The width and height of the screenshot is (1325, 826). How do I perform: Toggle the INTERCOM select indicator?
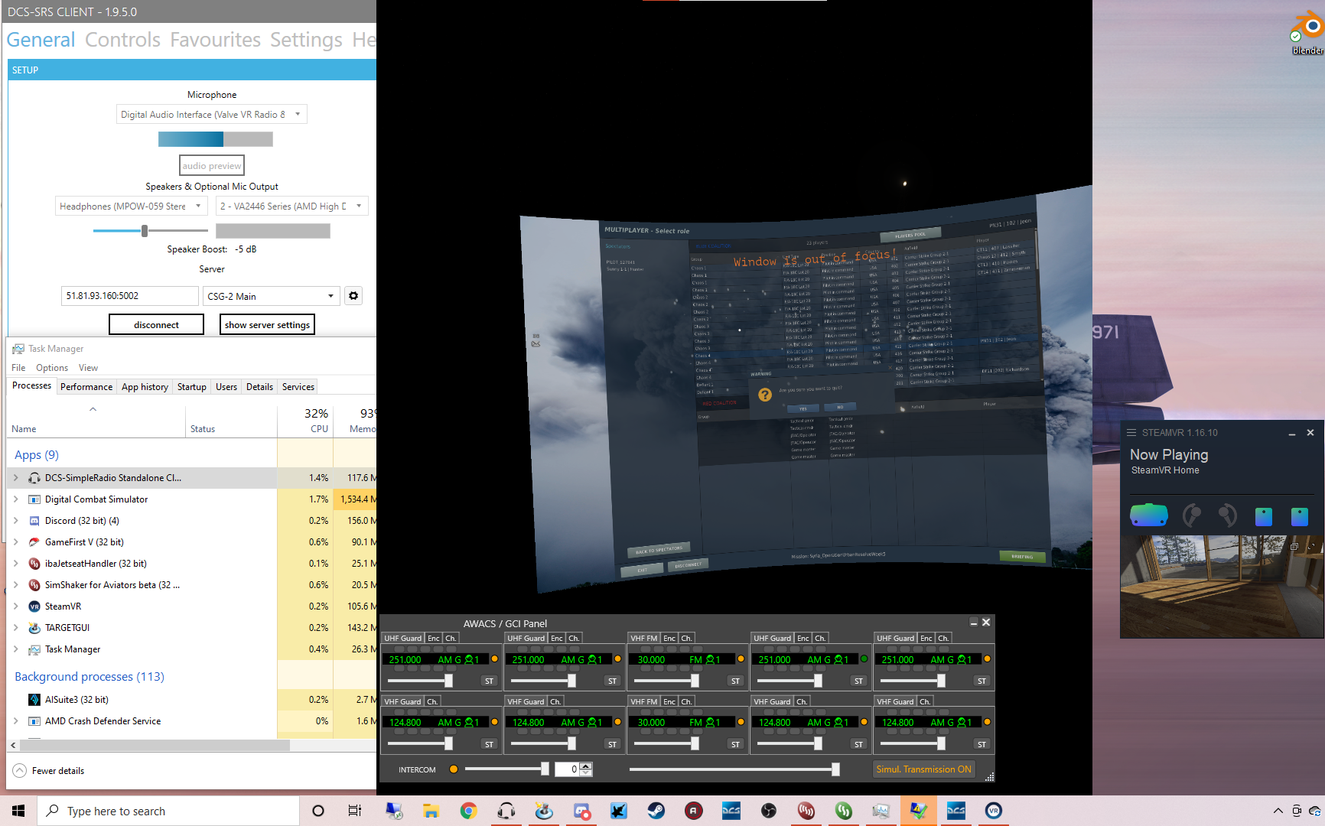(454, 769)
